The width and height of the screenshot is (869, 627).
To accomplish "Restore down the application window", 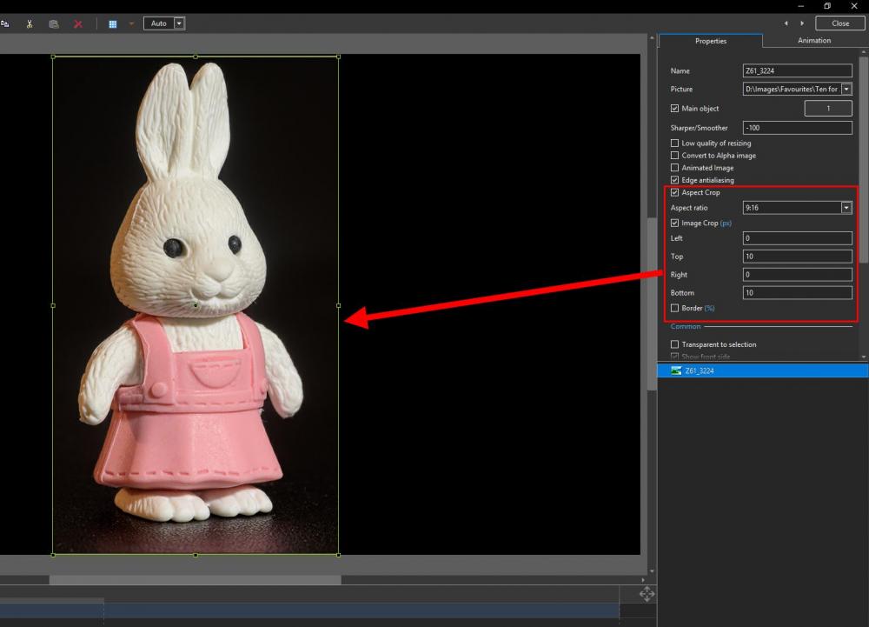I will point(827,6).
